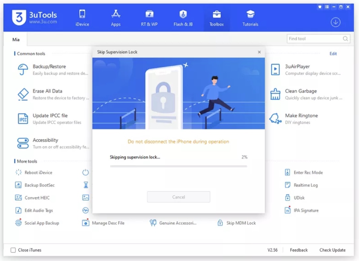Close the Skip Supervision Lock dialog
The height and width of the screenshot is (261, 359).
coord(259,52)
